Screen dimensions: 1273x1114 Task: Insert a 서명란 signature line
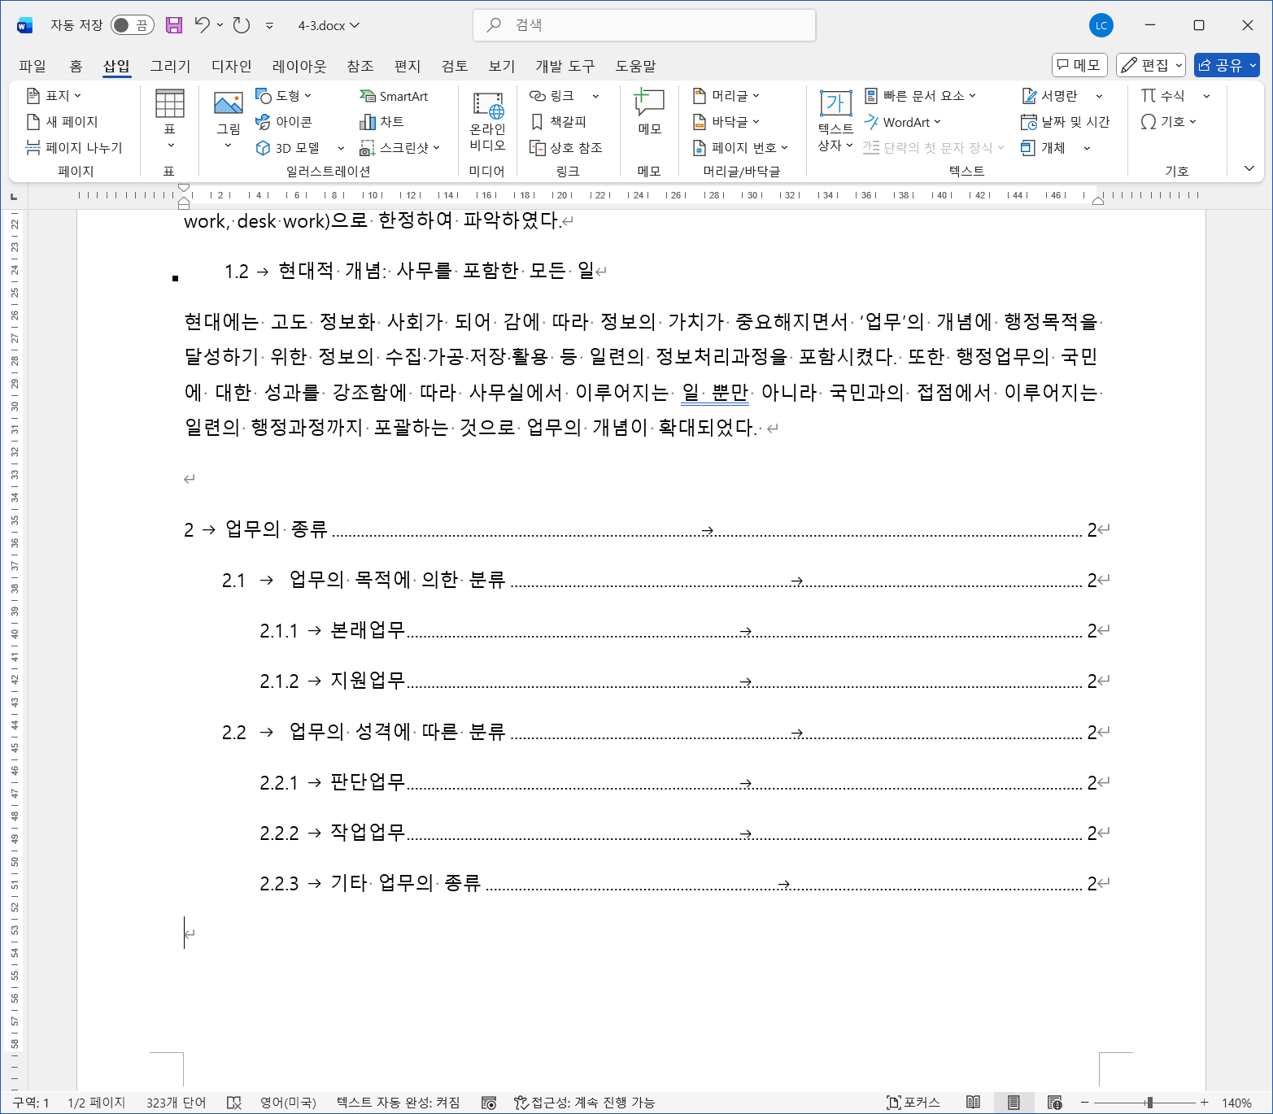tap(1050, 96)
